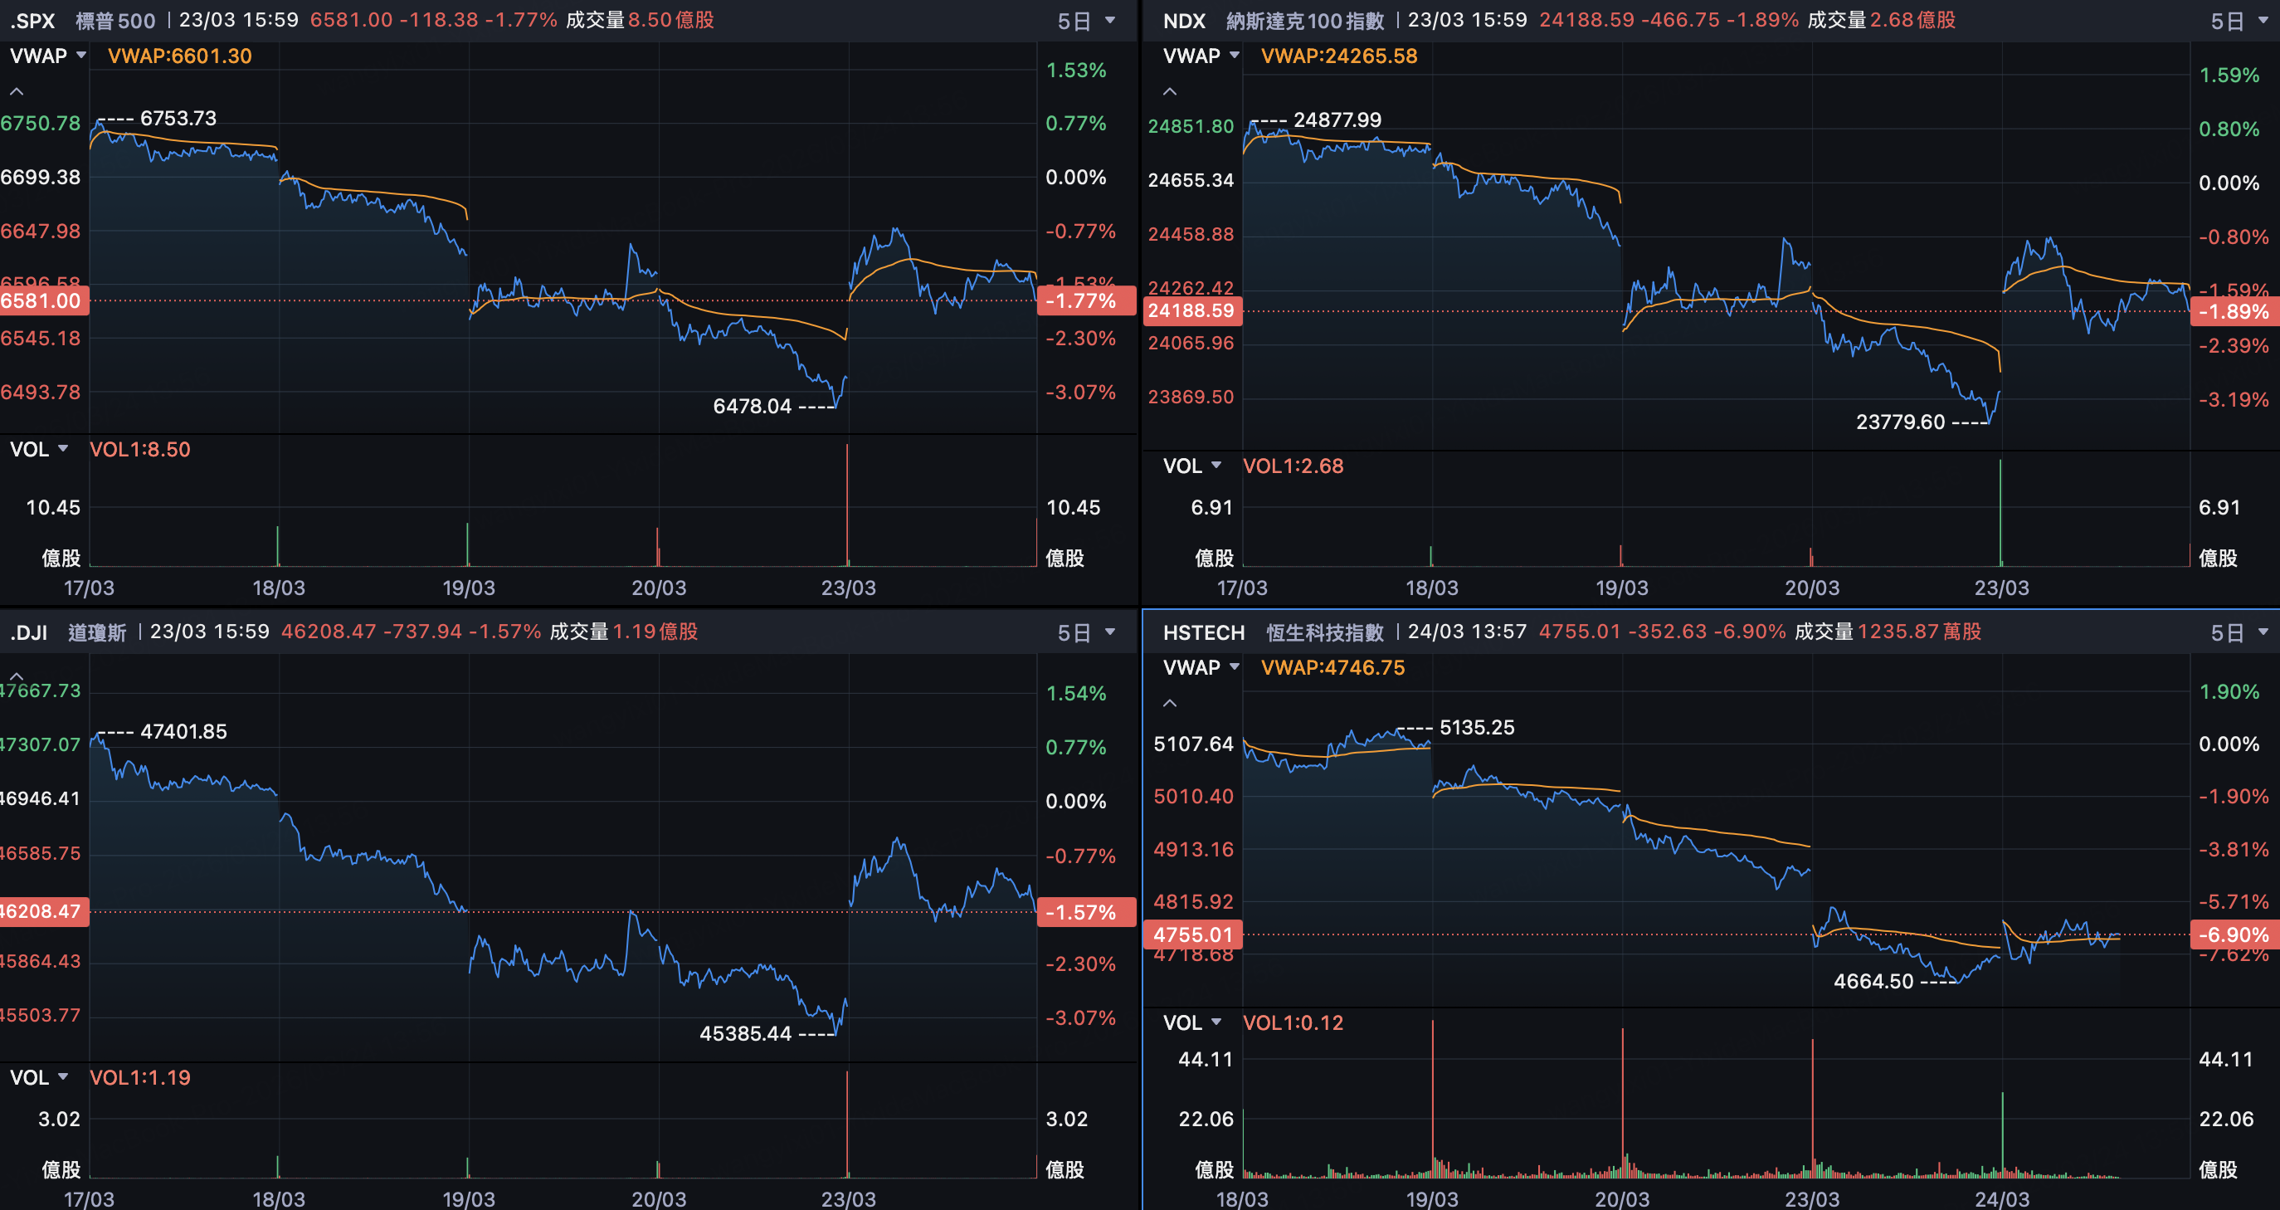Change the 5日 period selector on SPX chart
This screenshot has height=1210, width=2280.
tap(1086, 21)
